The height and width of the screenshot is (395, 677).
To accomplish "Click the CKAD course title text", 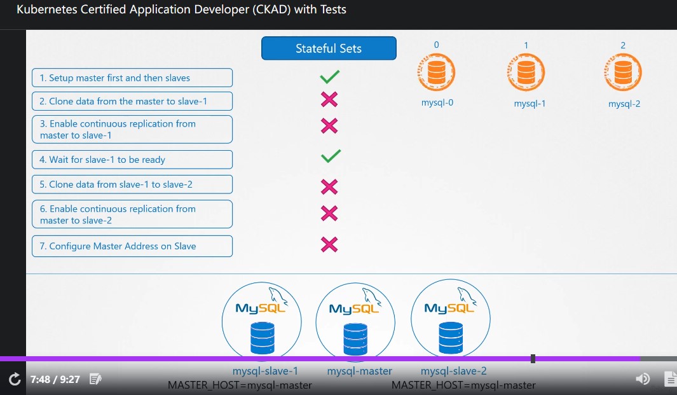I will click(181, 10).
